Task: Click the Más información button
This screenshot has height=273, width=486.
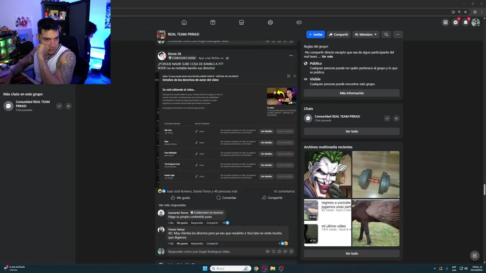Action: click(x=352, y=93)
